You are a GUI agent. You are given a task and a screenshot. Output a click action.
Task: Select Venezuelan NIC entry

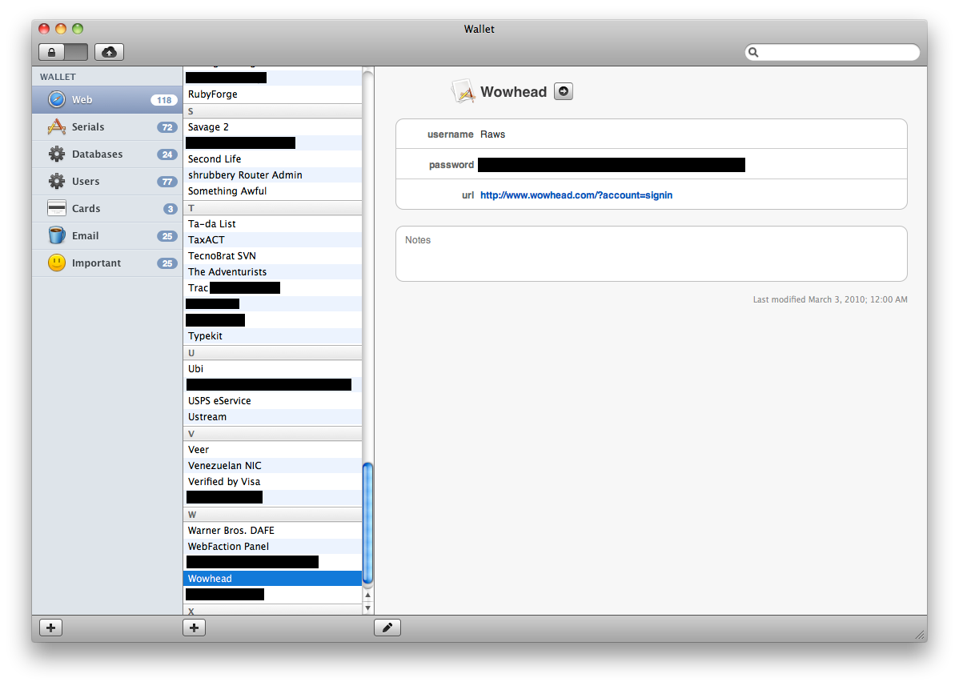pos(273,465)
